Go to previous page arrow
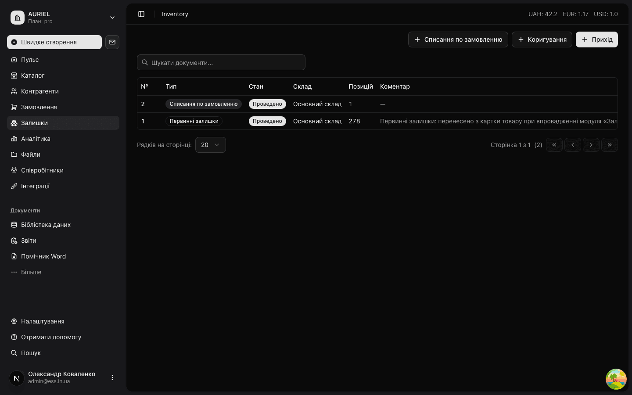The width and height of the screenshot is (632, 395). (573, 145)
